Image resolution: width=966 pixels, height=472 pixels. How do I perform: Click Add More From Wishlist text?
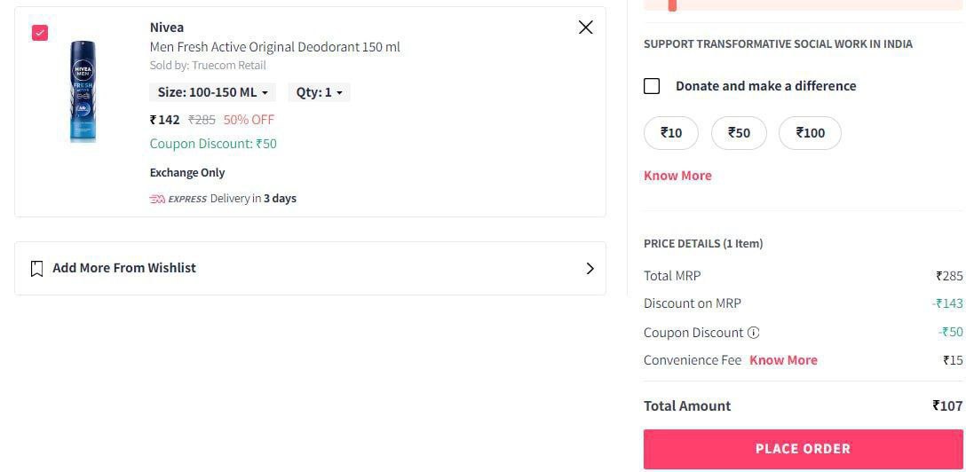tap(124, 268)
